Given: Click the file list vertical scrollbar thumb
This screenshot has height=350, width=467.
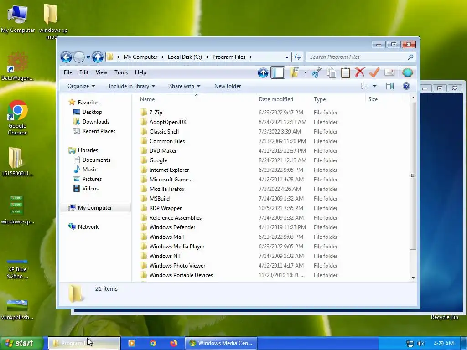Looking at the screenshot, I should pyautogui.click(x=413, y=175).
